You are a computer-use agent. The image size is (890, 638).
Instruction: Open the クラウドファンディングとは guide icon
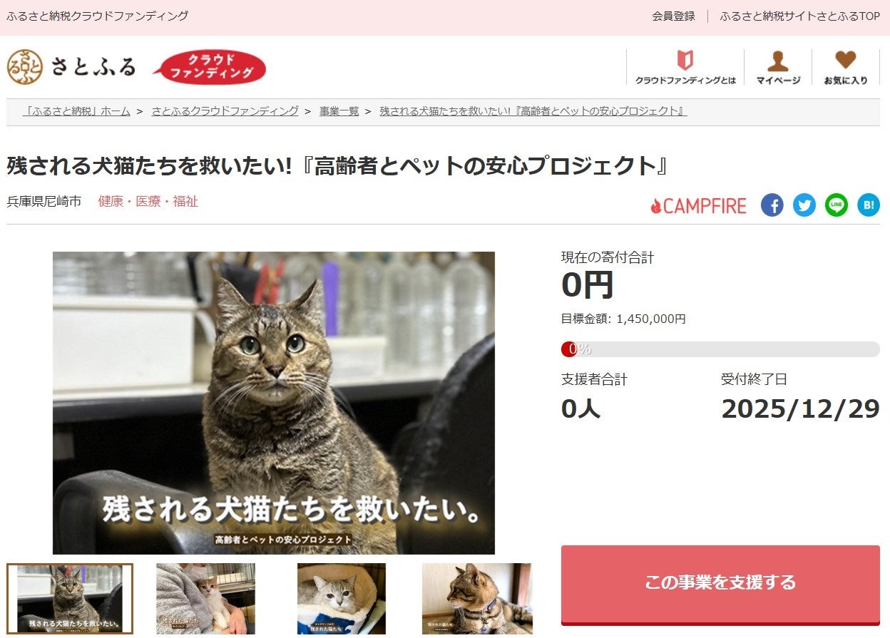tap(685, 68)
